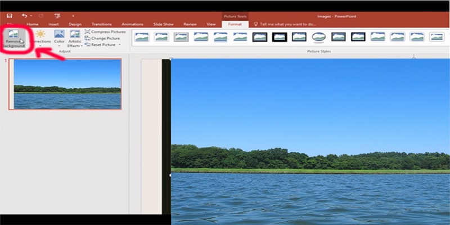Click the Undo arrow icon
The height and width of the screenshot is (225, 450).
pos(25,16)
